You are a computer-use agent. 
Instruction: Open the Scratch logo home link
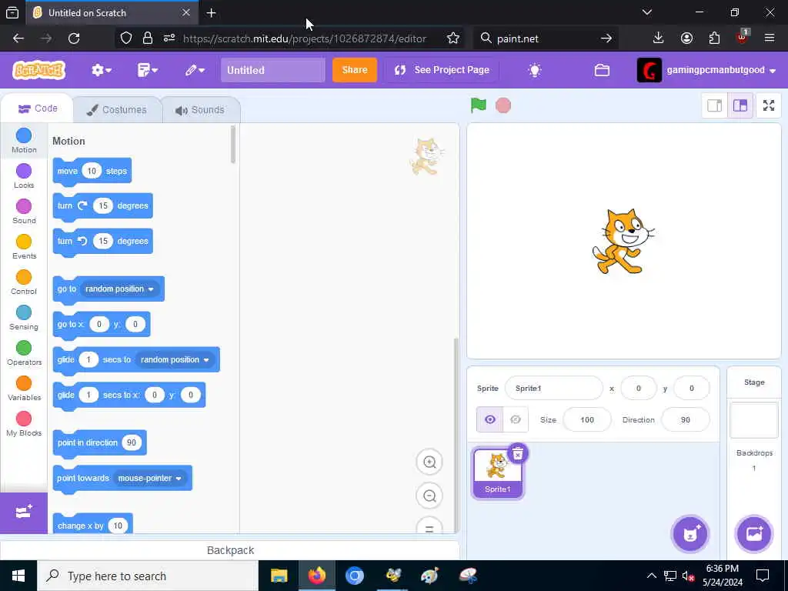click(x=38, y=70)
